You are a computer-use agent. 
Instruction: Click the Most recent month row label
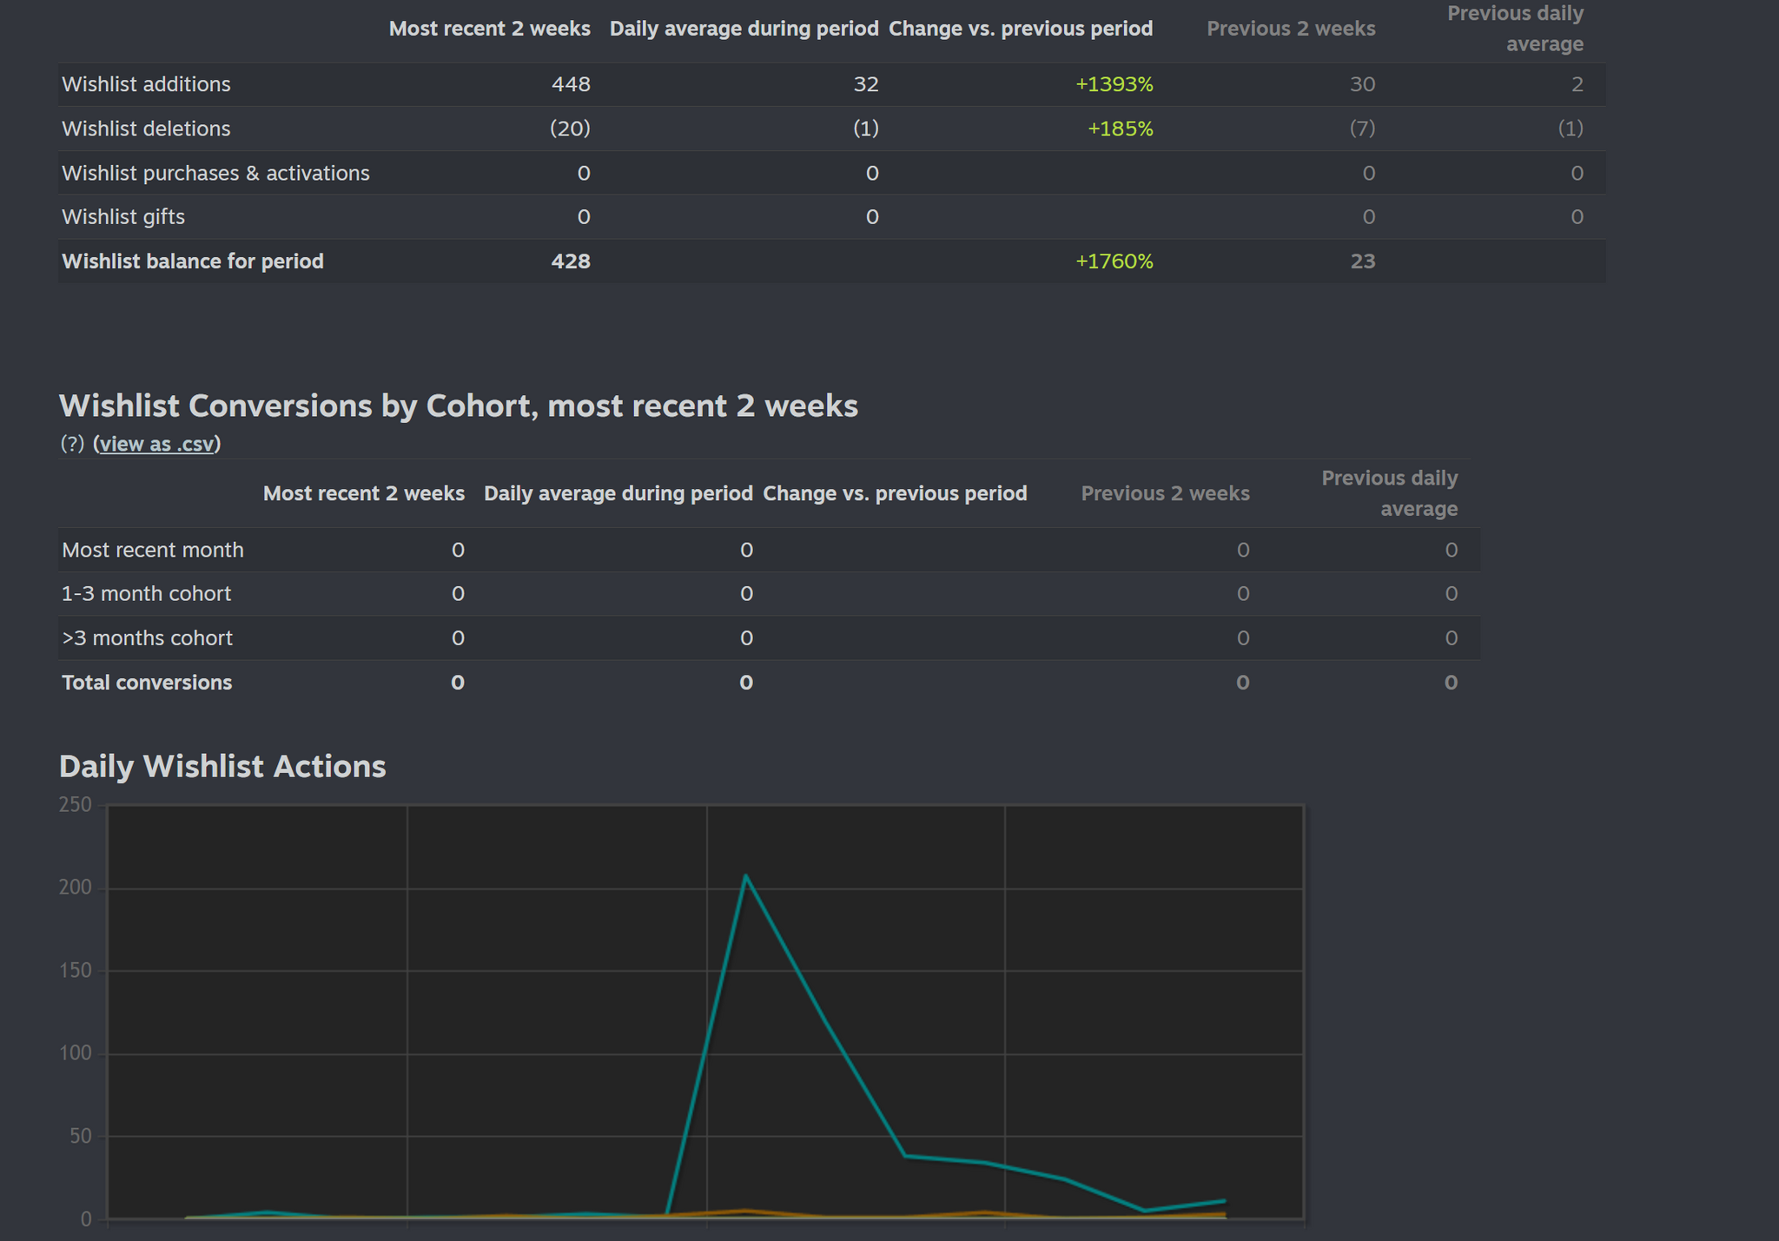[153, 550]
